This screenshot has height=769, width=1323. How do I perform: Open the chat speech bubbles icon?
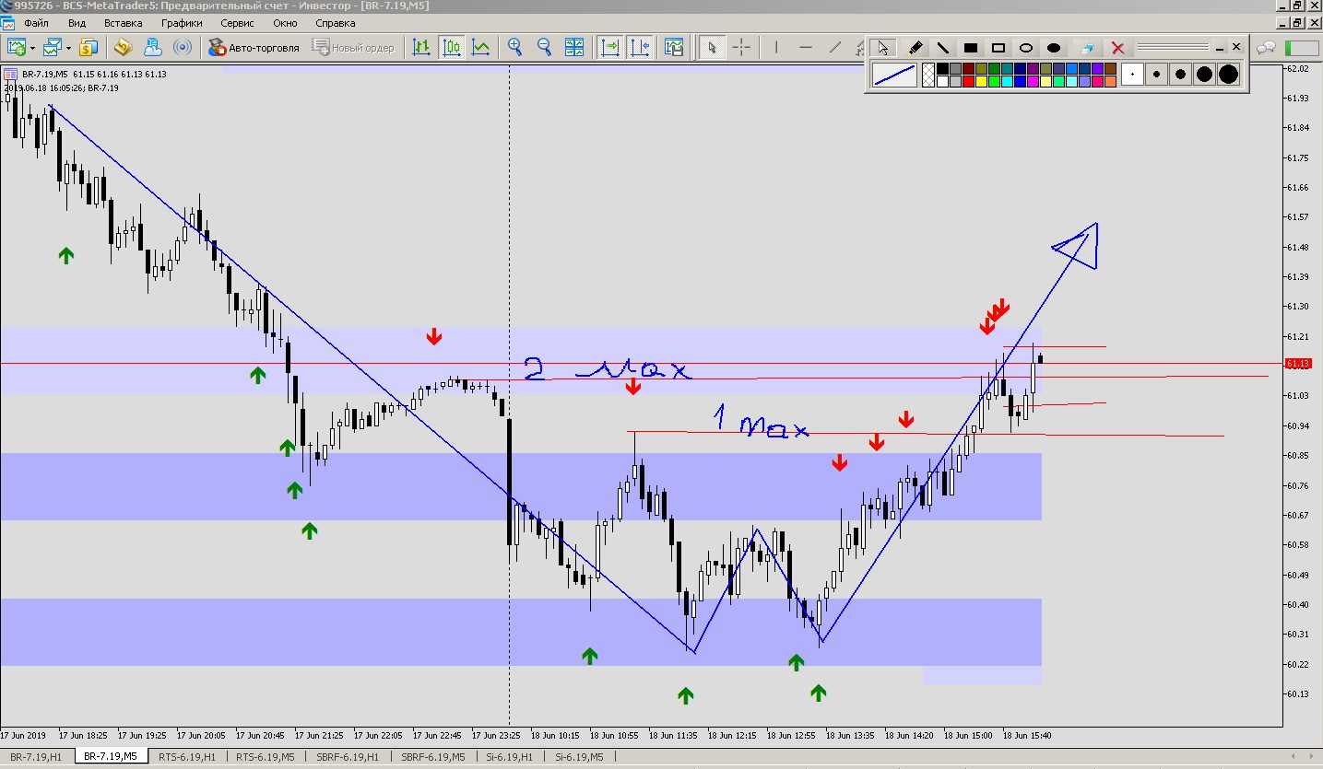pos(1267,47)
